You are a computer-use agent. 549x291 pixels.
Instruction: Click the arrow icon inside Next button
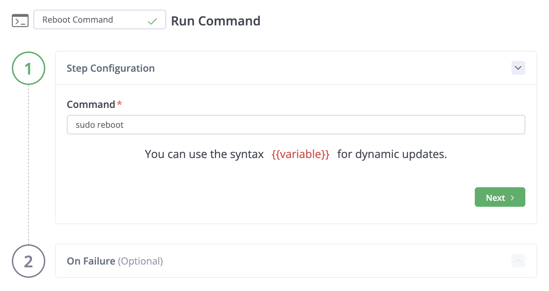tap(512, 198)
